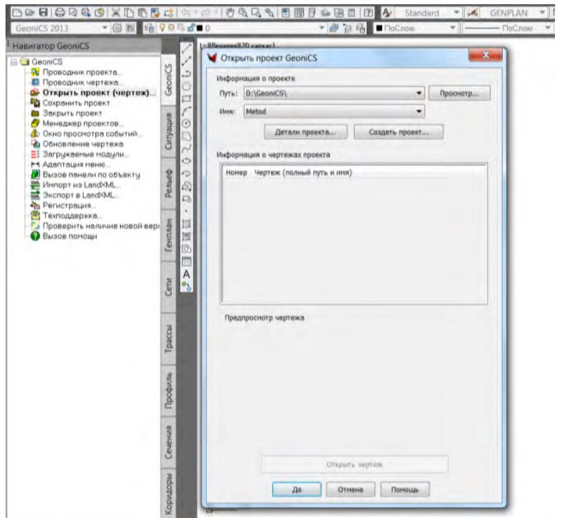Click the Создать проект... button
The image size is (562, 518).
click(398, 132)
